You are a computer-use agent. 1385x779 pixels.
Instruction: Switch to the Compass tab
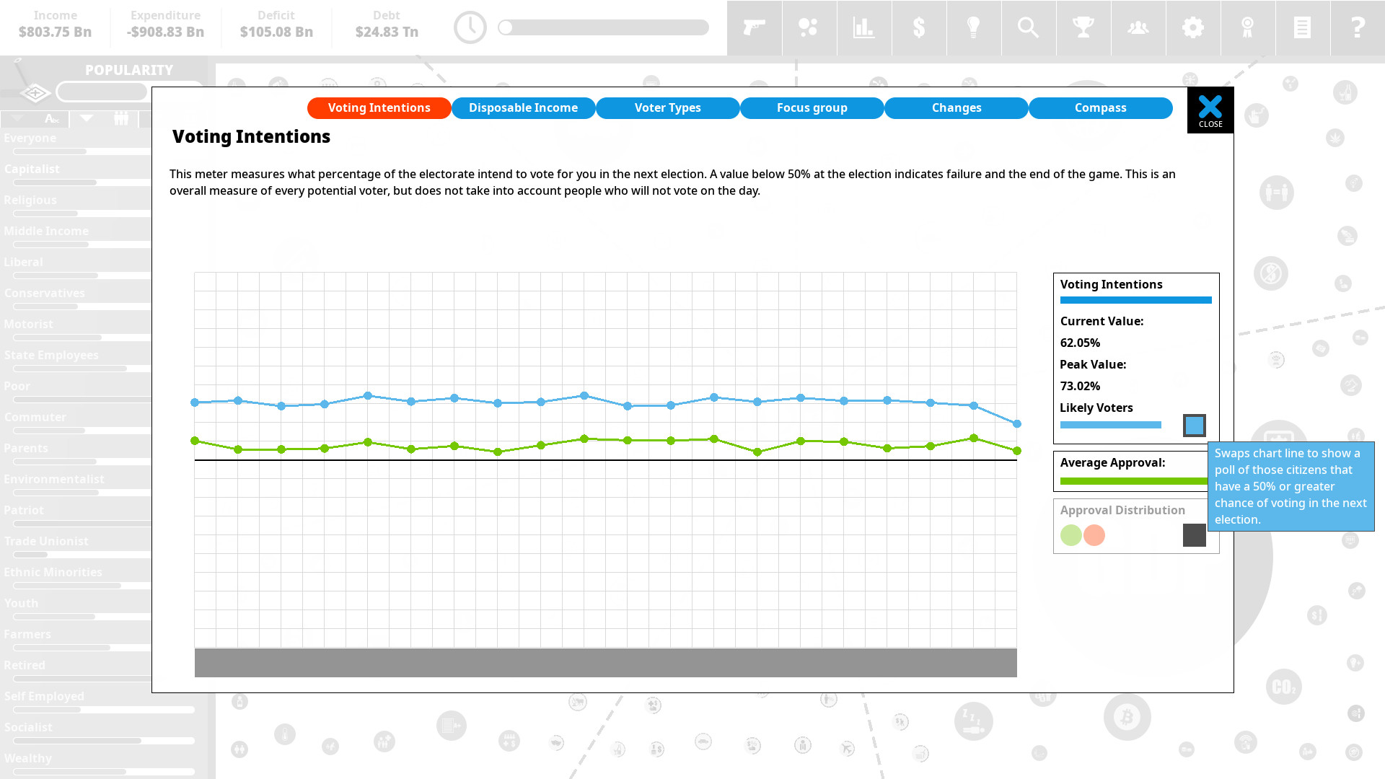point(1101,107)
